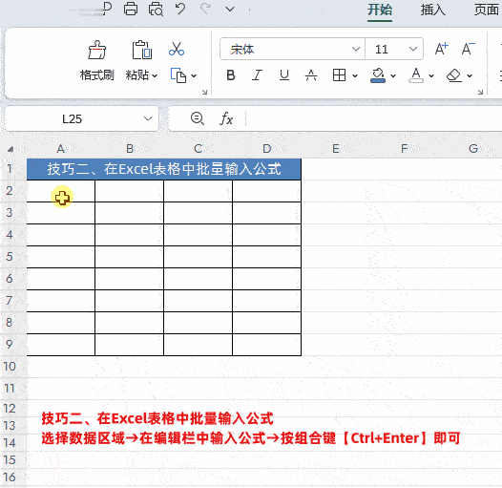Expand the borders style dropdown arrow

point(355,76)
